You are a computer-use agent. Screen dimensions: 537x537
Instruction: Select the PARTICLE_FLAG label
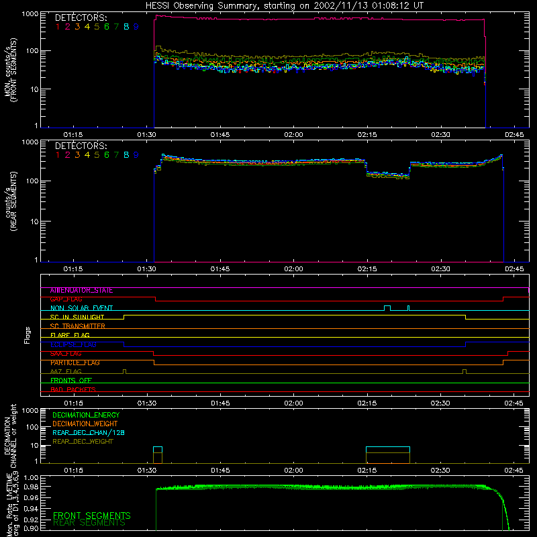tap(75, 362)
